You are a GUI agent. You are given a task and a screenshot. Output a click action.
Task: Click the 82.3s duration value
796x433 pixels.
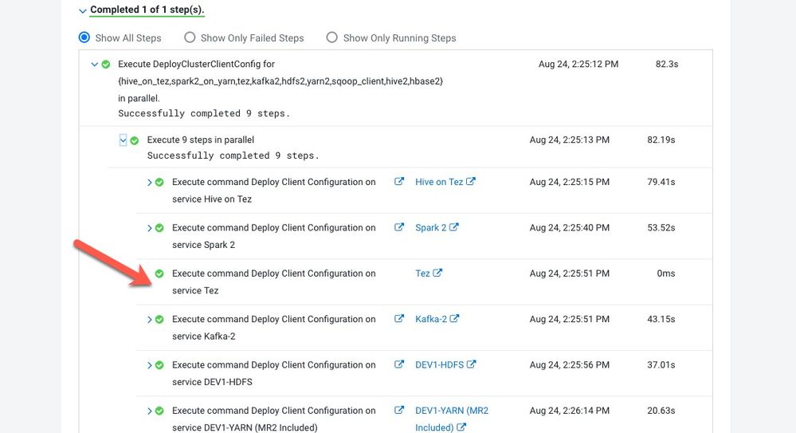[x=667, y=64]
